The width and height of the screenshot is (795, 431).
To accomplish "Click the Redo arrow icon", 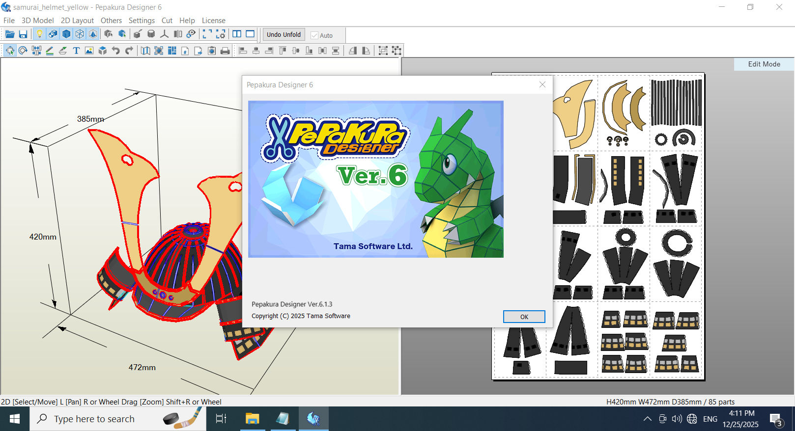I will point(129,51).
